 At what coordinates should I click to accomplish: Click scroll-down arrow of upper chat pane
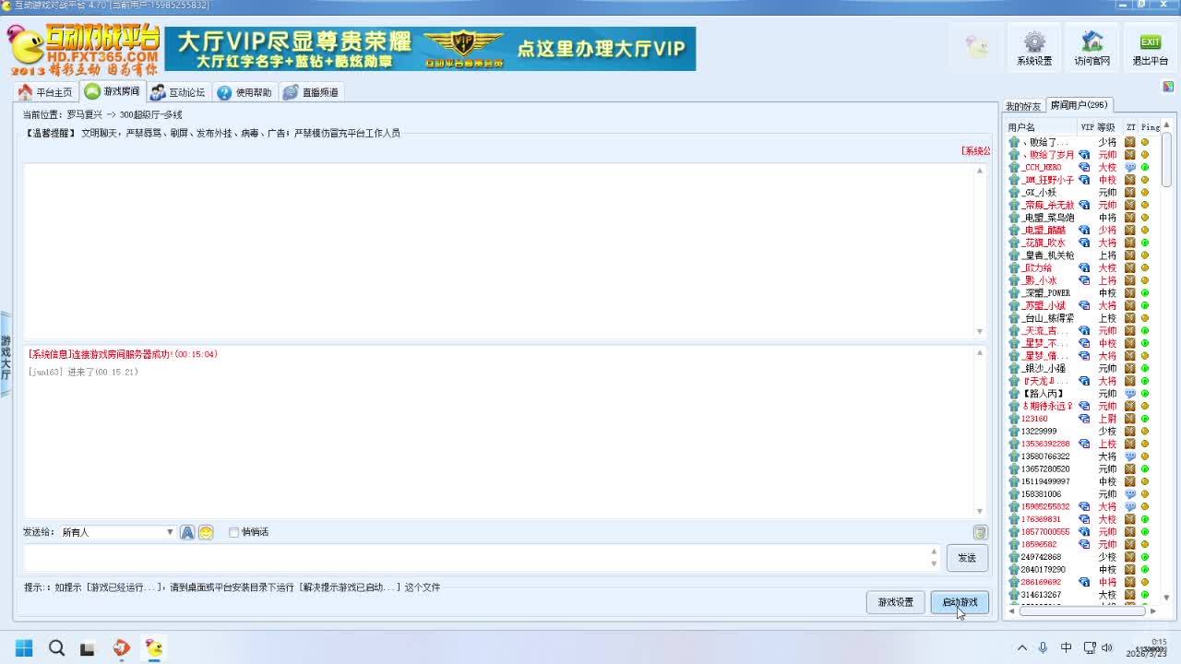pyautogui.click(x=980, y=331)
